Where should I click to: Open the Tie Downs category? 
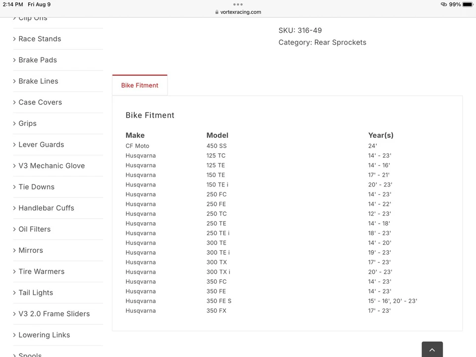[36, 187]
